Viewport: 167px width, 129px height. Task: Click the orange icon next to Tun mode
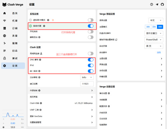click(53, 20)
